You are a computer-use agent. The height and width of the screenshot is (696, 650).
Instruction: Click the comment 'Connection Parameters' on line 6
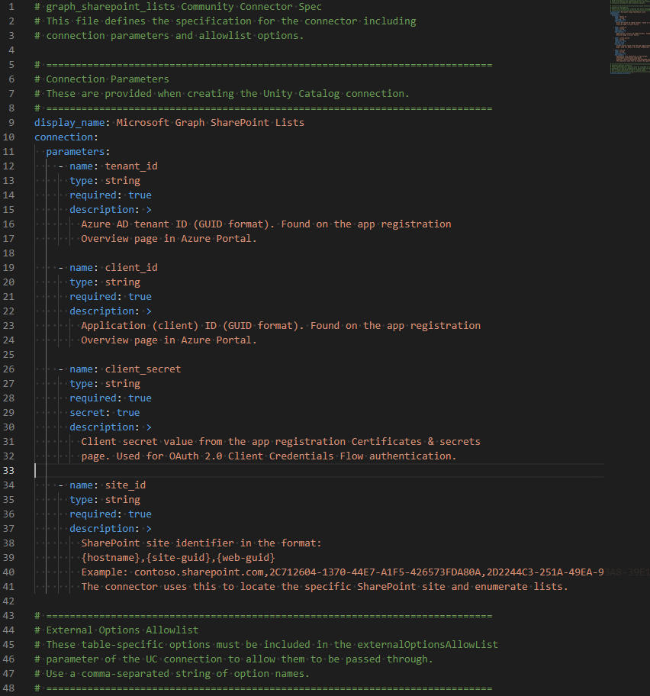[x=108, y=79]
